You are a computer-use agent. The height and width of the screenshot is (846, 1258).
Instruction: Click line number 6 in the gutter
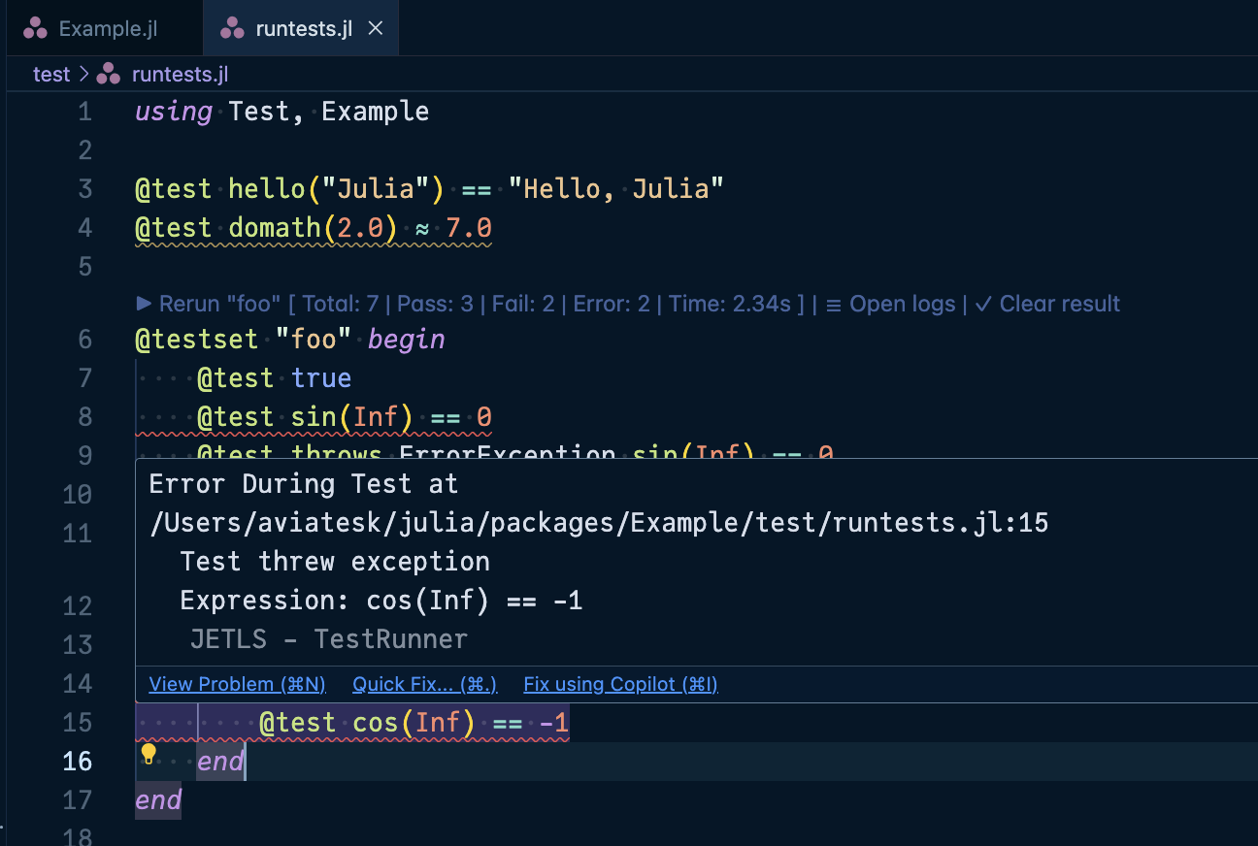[x=84, y=340]
